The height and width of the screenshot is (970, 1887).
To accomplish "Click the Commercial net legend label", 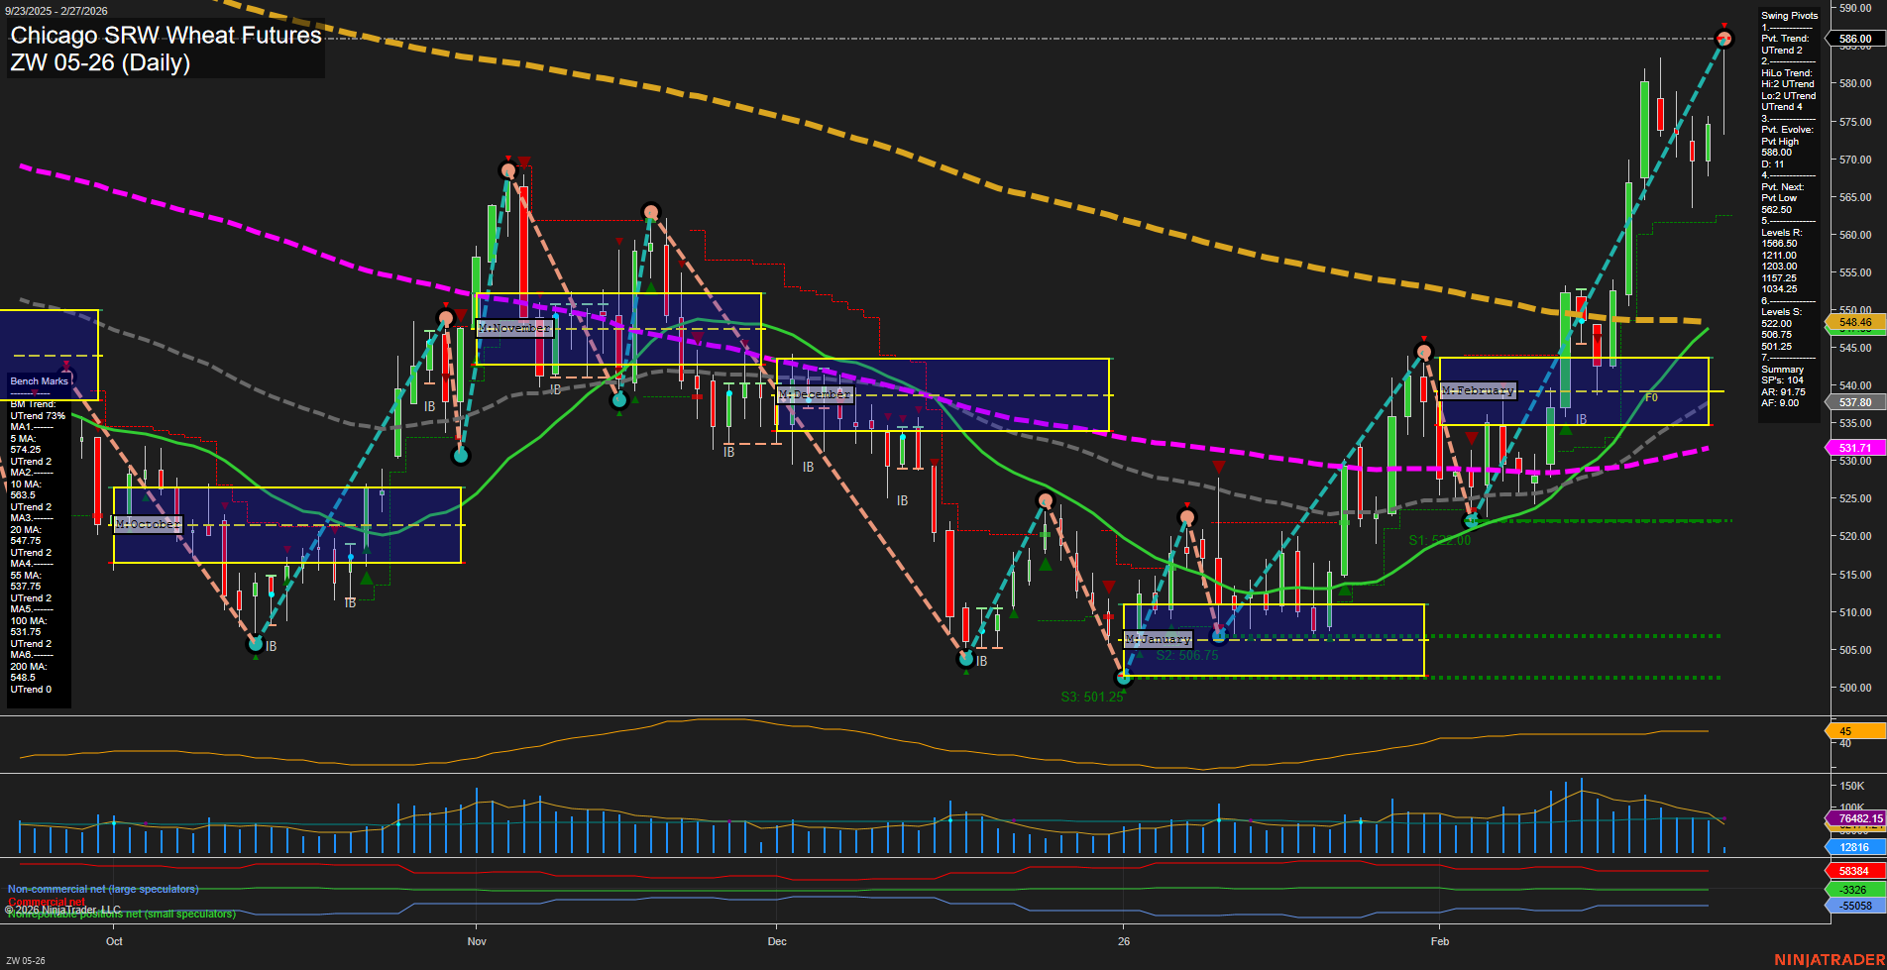I will point(45,902).
